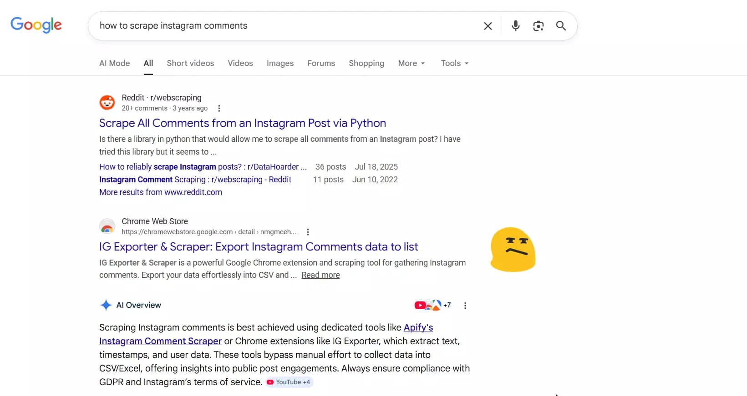Screen dimensions: 747x396
Task: Open Chrome Web Store result options
Action: pyautogui.click(x=308, y=232)
